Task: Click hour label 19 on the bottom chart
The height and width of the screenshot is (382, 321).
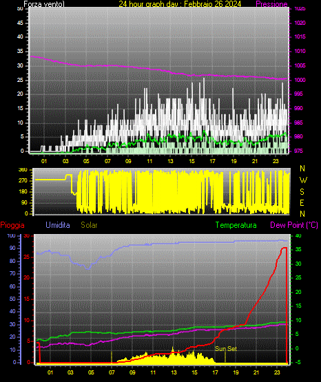Action: 236,372
